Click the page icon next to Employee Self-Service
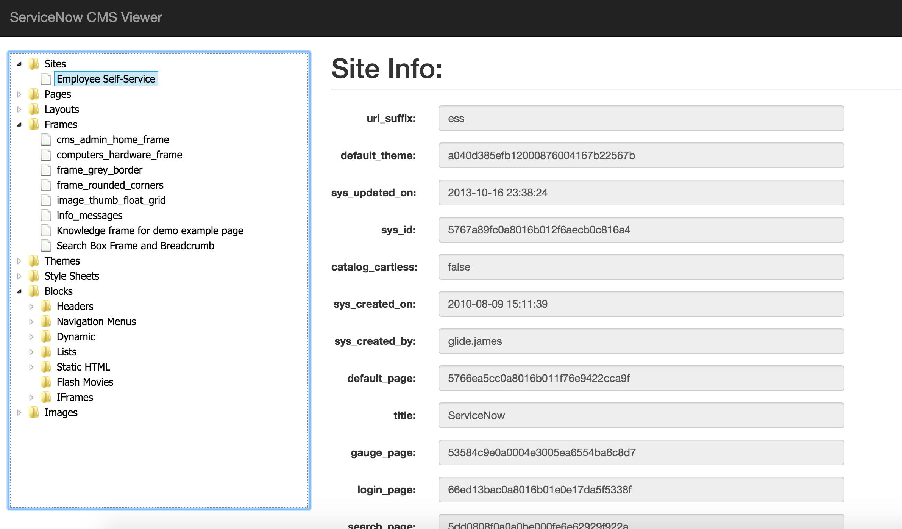Screen dimensions: 902x529 (46, 79)
